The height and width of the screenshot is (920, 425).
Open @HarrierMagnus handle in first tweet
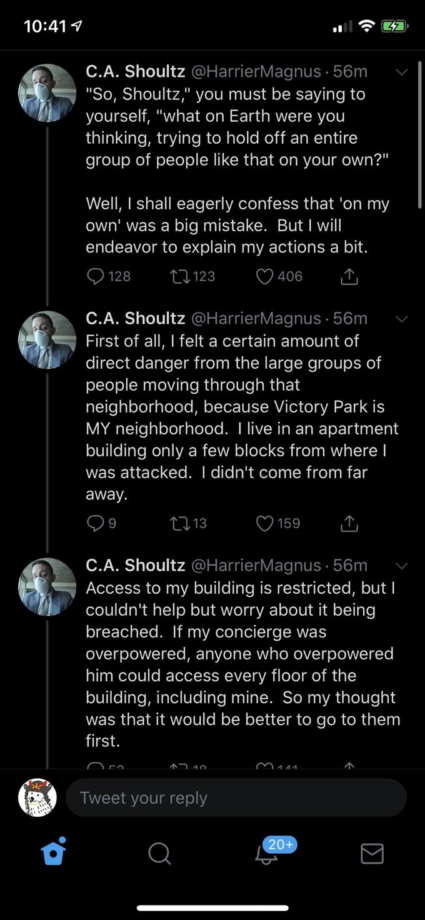click(255, 72)
